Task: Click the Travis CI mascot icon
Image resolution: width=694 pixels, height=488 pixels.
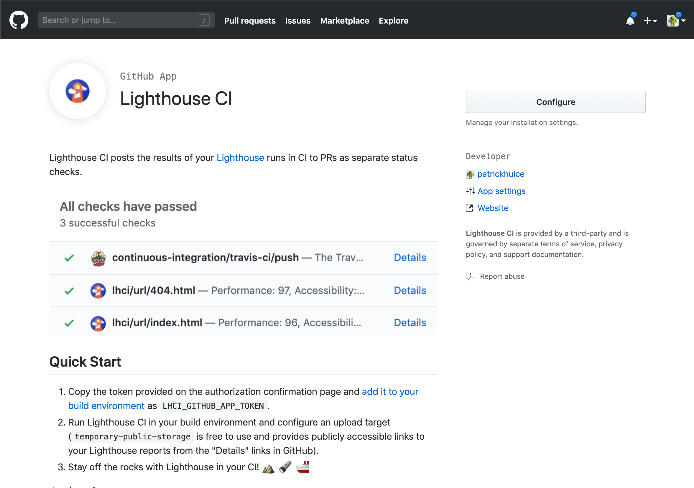Action: 98,258
